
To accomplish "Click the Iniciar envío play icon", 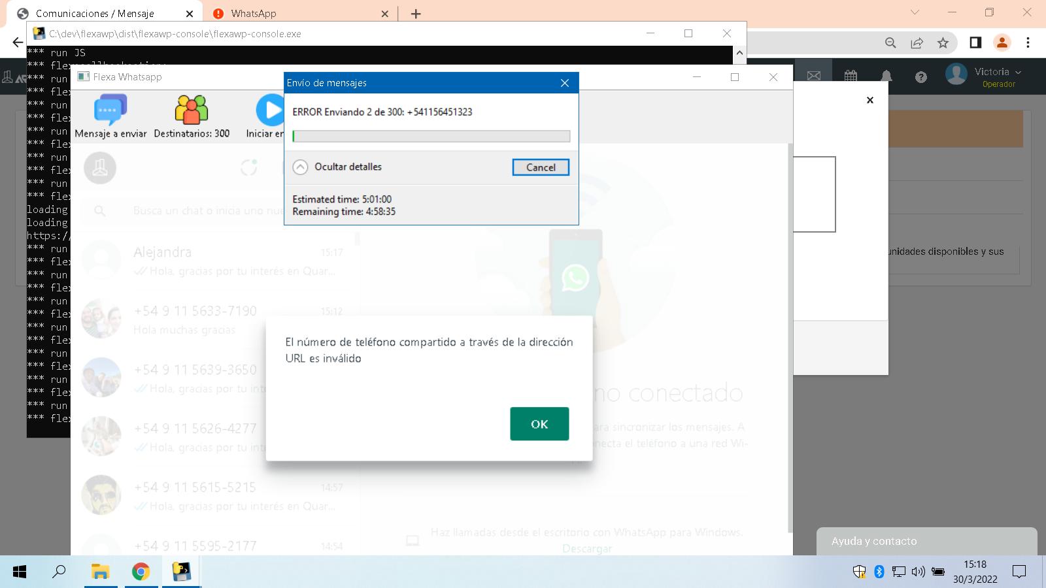I will click(270, 110).
